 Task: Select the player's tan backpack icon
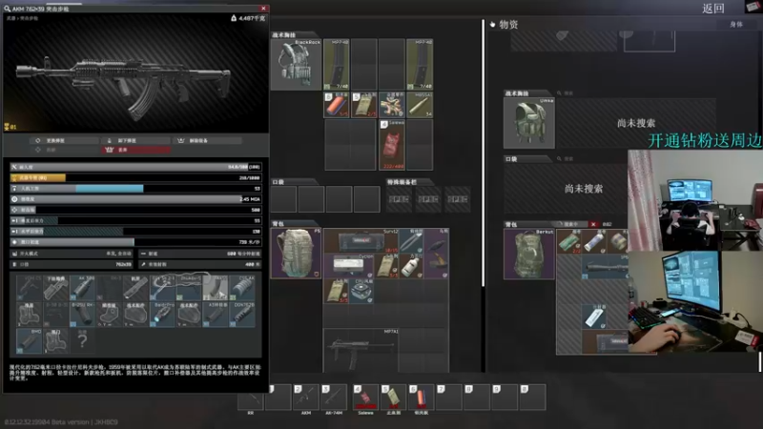pos(296,253)
